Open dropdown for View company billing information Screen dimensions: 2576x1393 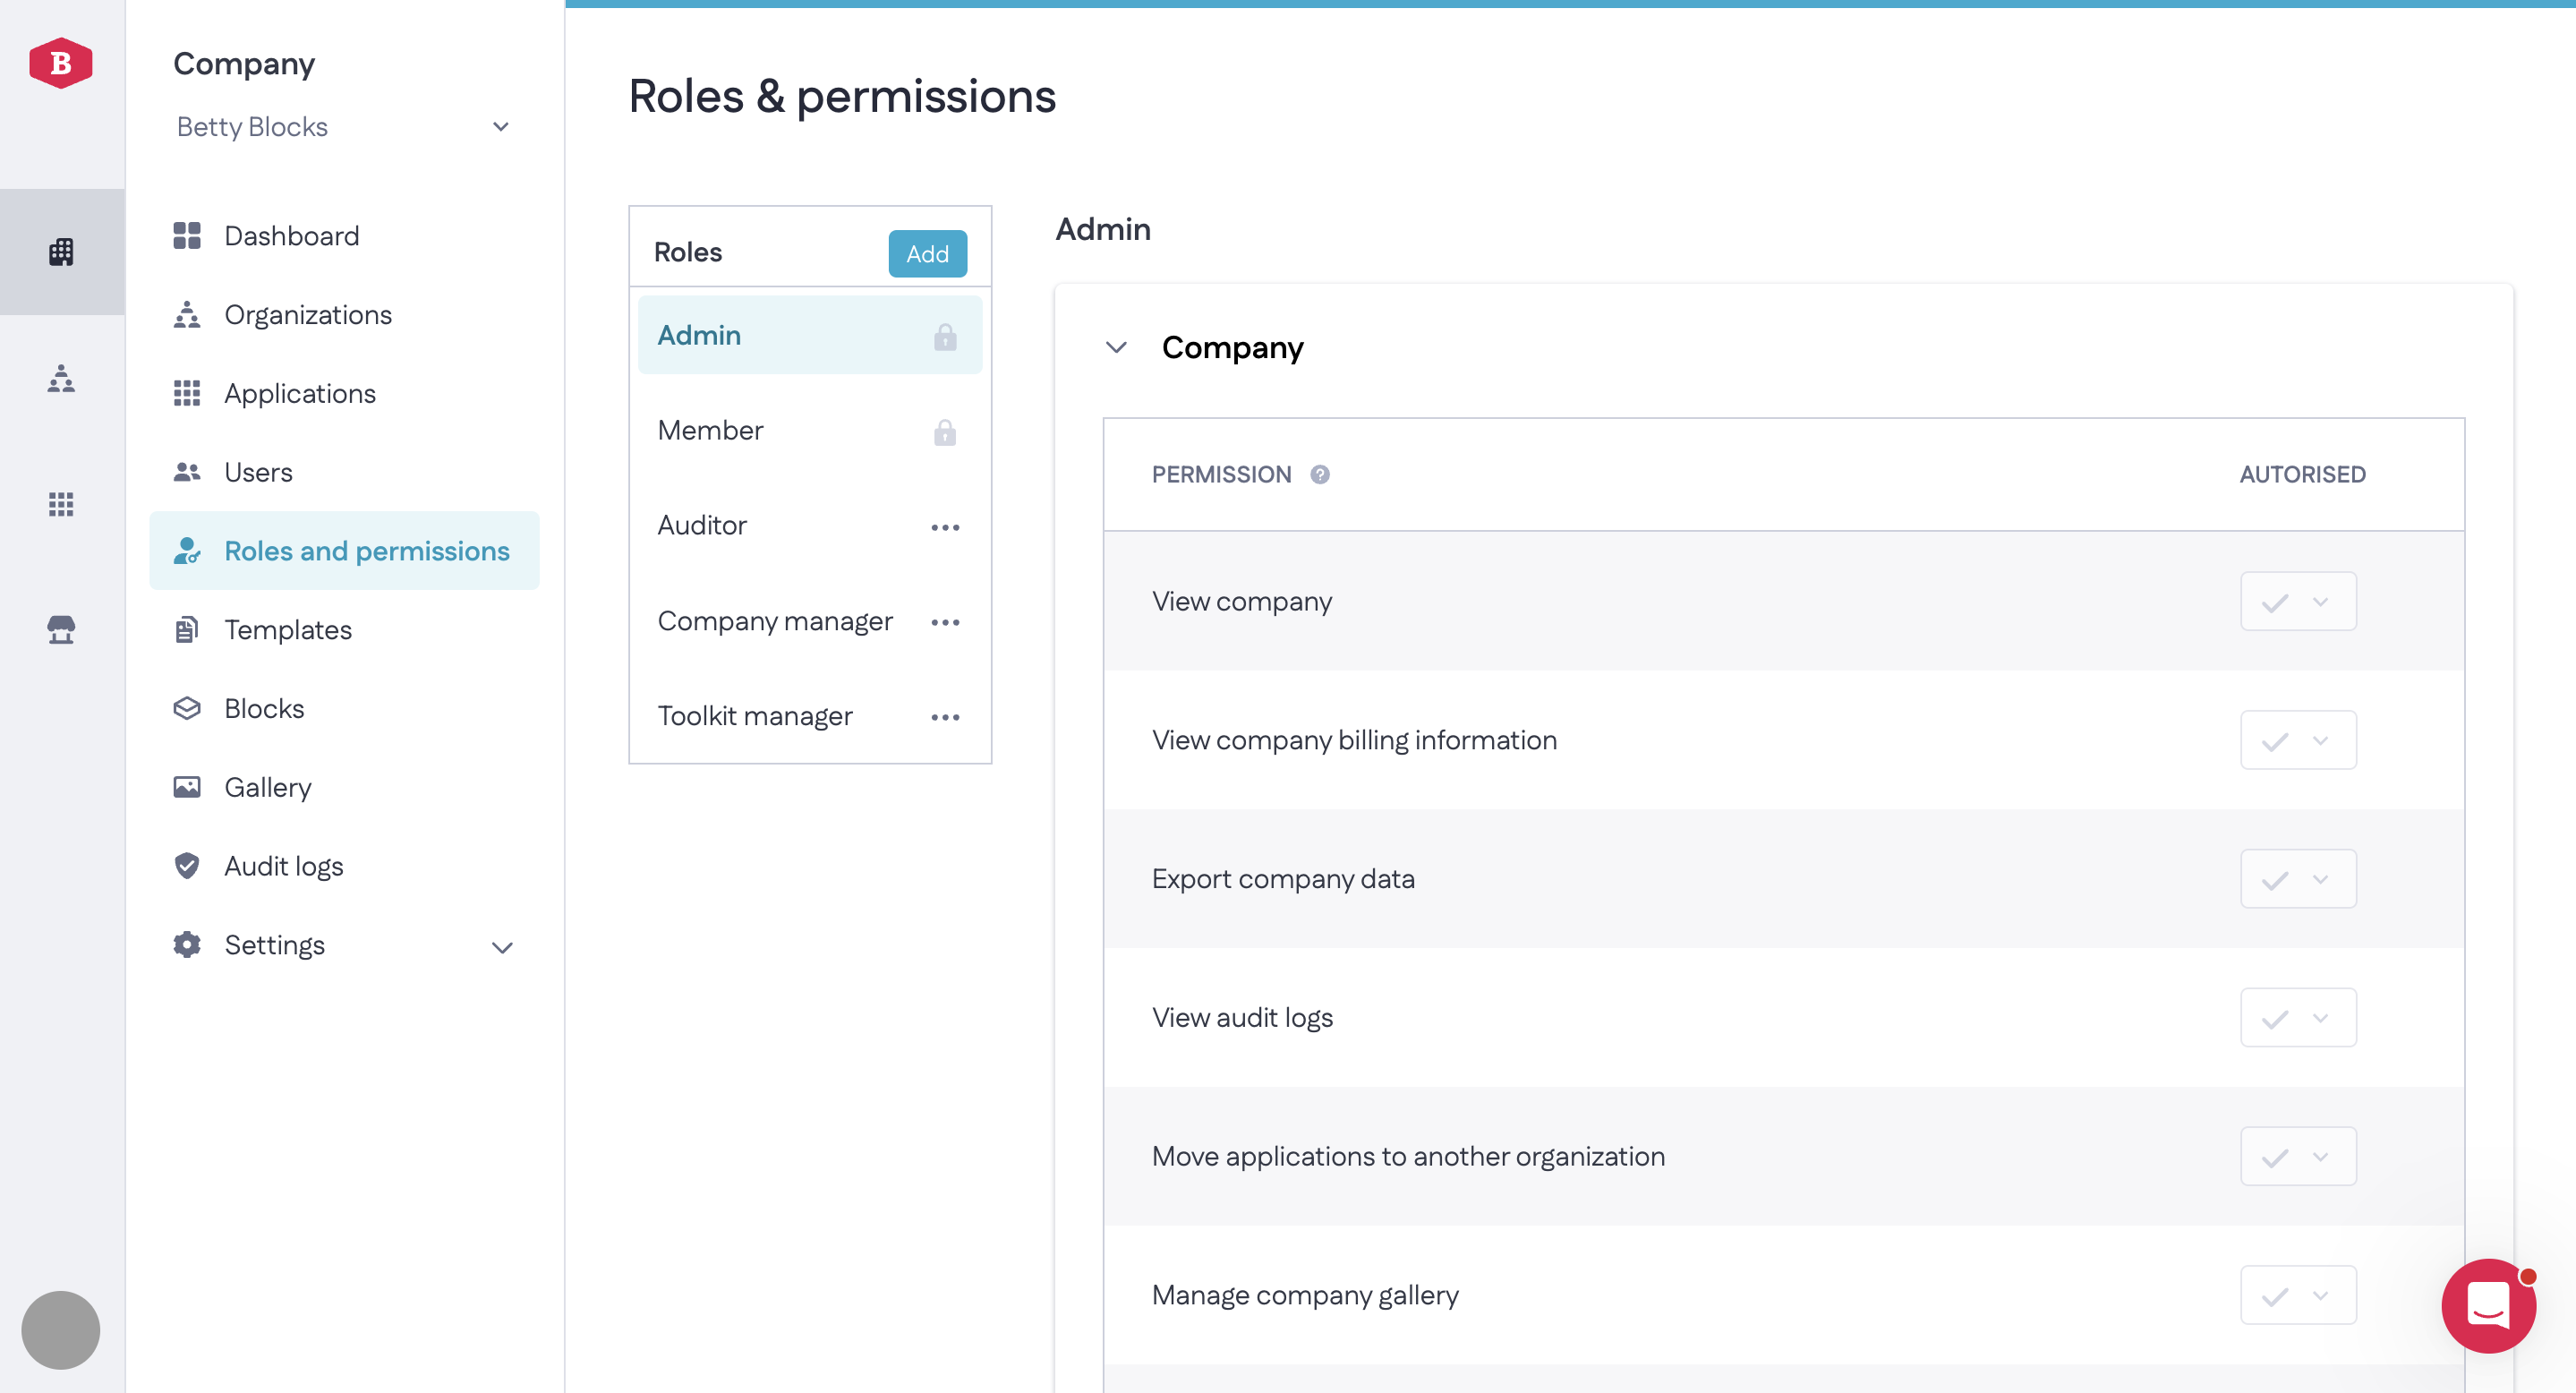coord(2298,740)
